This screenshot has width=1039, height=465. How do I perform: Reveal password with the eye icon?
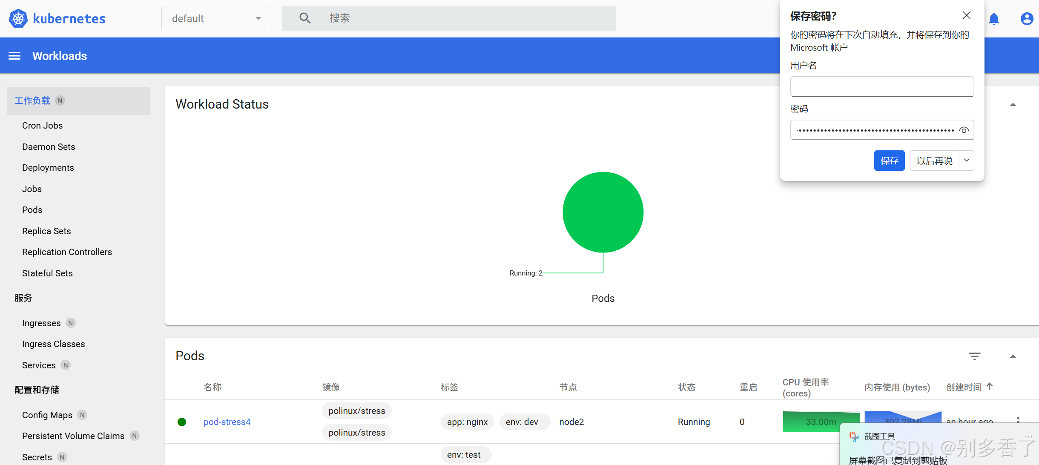[964, 130]
